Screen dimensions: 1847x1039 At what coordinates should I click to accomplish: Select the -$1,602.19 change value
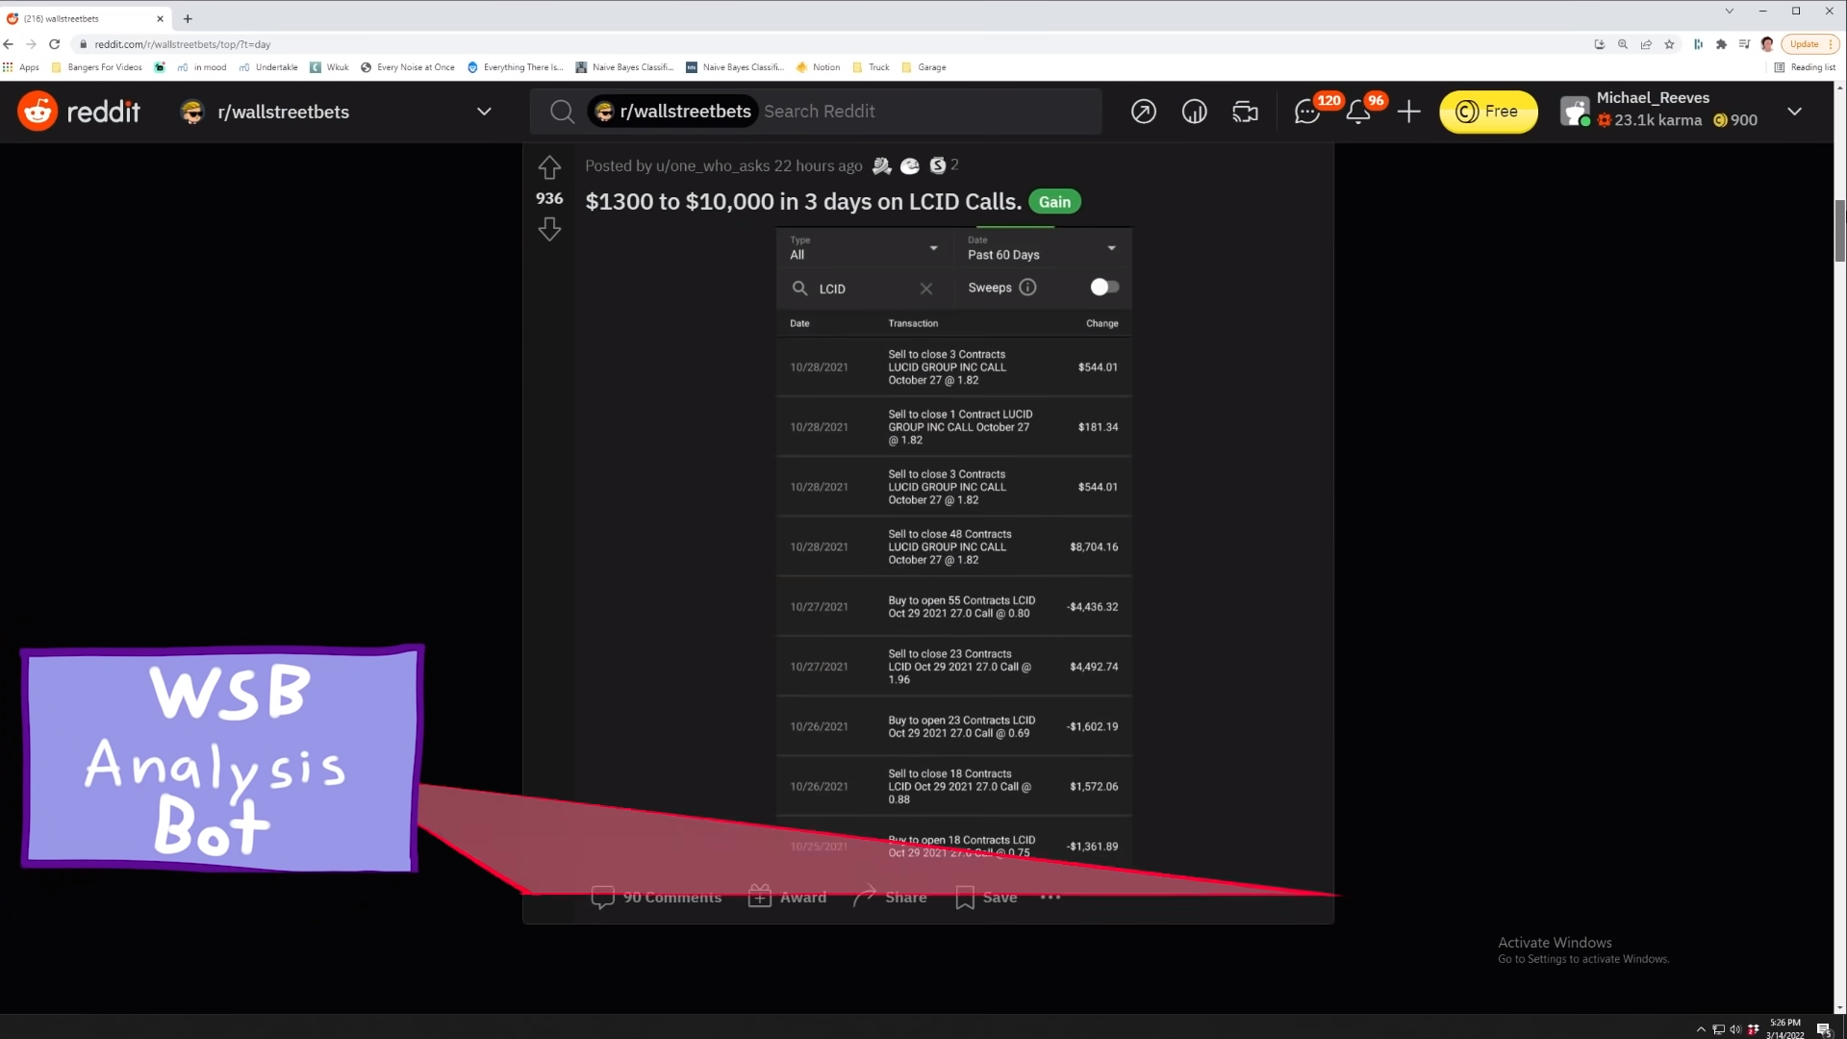(x=1092, y=726)
